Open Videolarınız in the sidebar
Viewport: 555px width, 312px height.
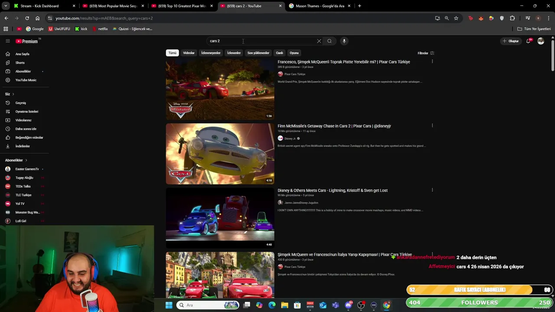click(x=24, y=120)
